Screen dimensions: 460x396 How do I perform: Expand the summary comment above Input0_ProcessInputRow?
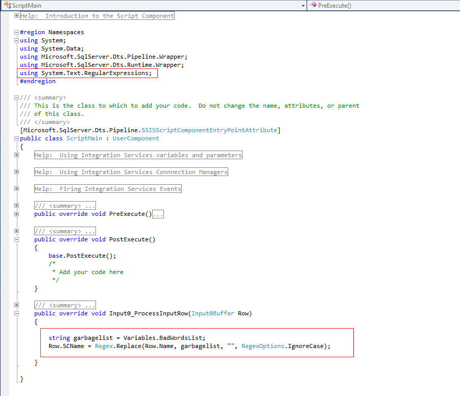pos(16,305)
